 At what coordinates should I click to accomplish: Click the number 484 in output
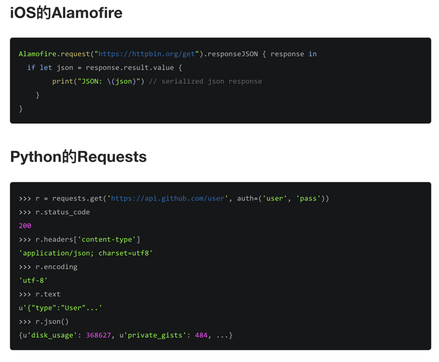coord(201,335)
